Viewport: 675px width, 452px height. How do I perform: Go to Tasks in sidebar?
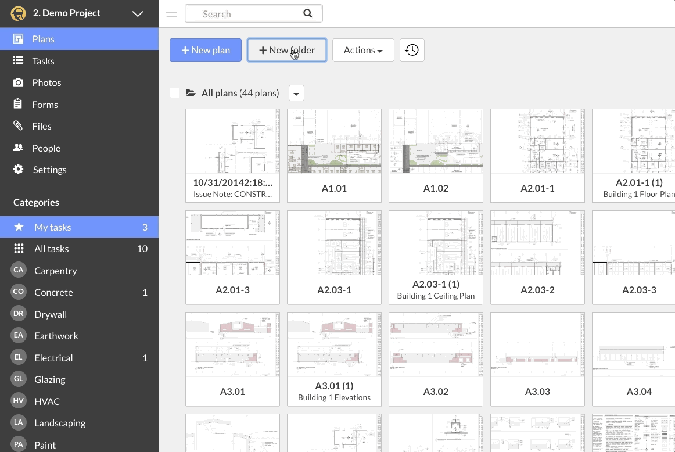43,61
